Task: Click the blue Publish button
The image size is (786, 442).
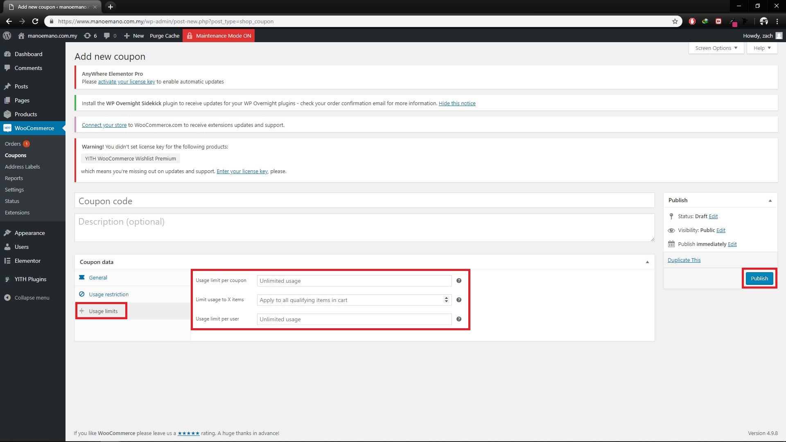Action: [x=759, y=278]
